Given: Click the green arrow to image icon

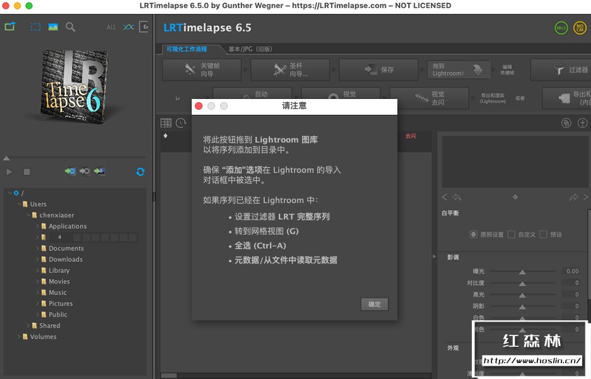Looking at the screenshot, I should 100,172.
